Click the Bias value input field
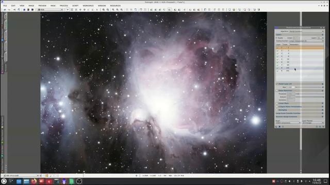Viewport: 330px width, 185px height. tap(291, 87)
